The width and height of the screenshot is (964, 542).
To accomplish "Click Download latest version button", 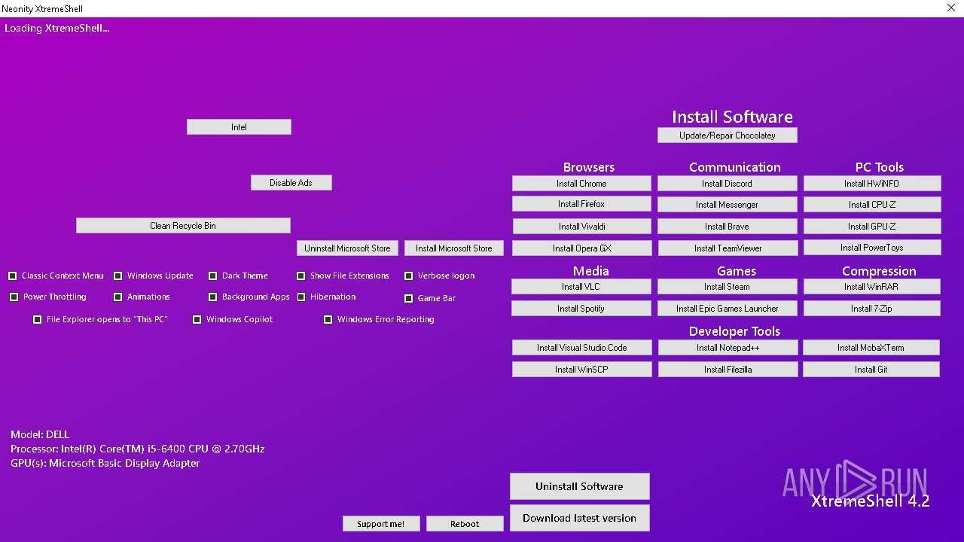I will coord(579,518).
